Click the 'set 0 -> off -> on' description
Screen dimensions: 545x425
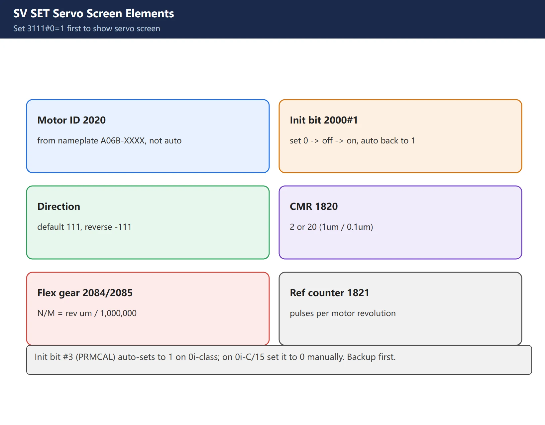pyautogui.click(x=352, y=141)
